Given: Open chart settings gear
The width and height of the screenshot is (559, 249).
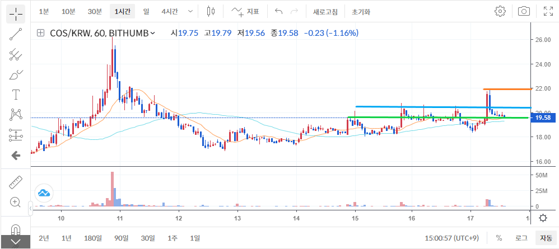Looking at the screenshot, I should point(500,11).
